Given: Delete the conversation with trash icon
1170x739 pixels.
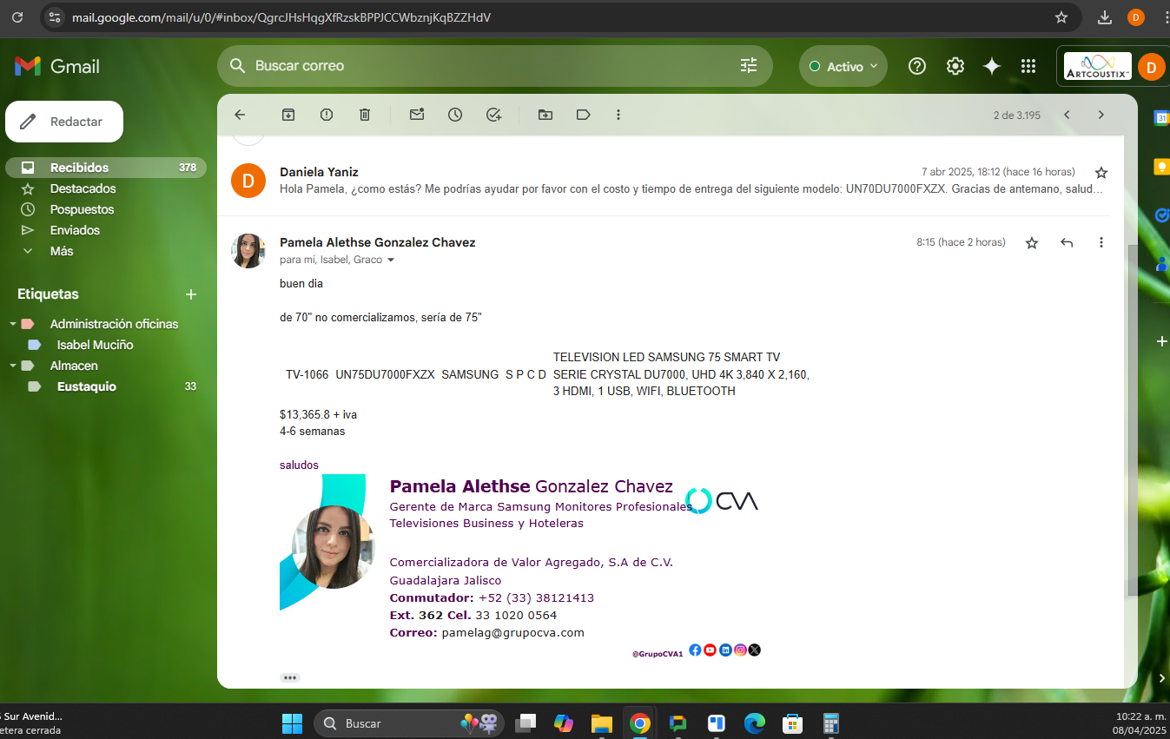Looking at the screenshot, I should (x=365, y=115).
